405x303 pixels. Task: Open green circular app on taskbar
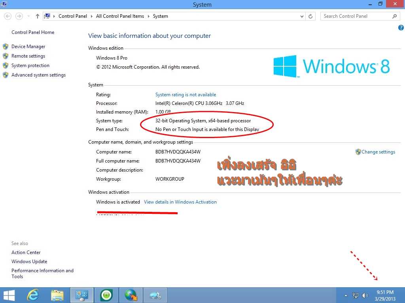106,295
